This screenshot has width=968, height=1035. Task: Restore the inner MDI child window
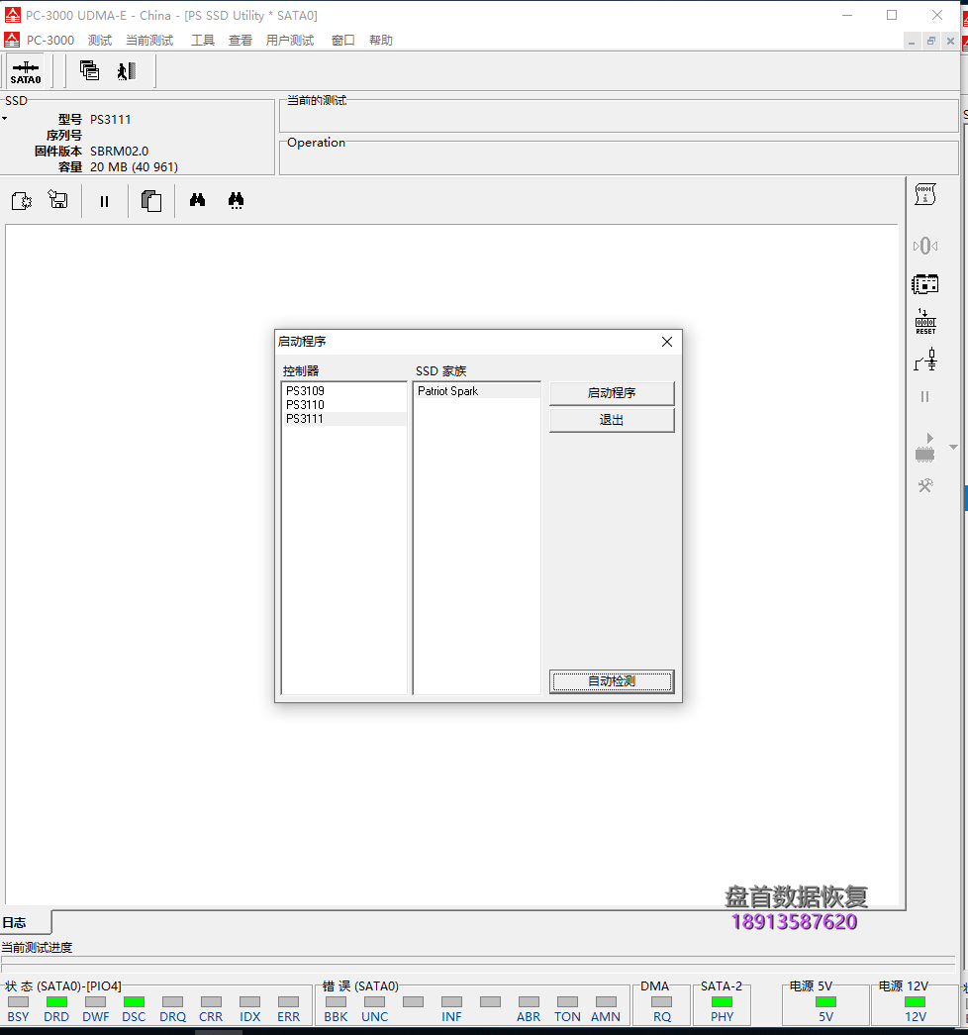pyautogui.click(x=931, y=41)
